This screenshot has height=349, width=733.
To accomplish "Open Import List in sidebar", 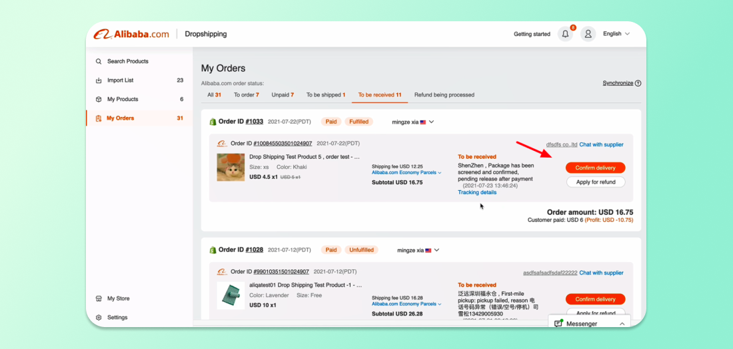I will pos(139,80).
